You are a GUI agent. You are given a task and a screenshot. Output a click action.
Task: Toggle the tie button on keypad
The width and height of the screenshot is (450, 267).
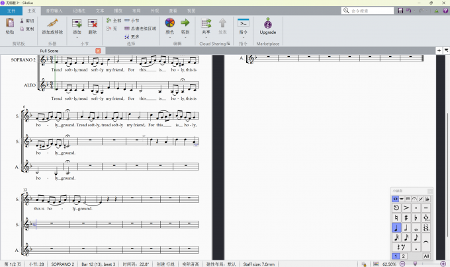(x=426, y=243)
